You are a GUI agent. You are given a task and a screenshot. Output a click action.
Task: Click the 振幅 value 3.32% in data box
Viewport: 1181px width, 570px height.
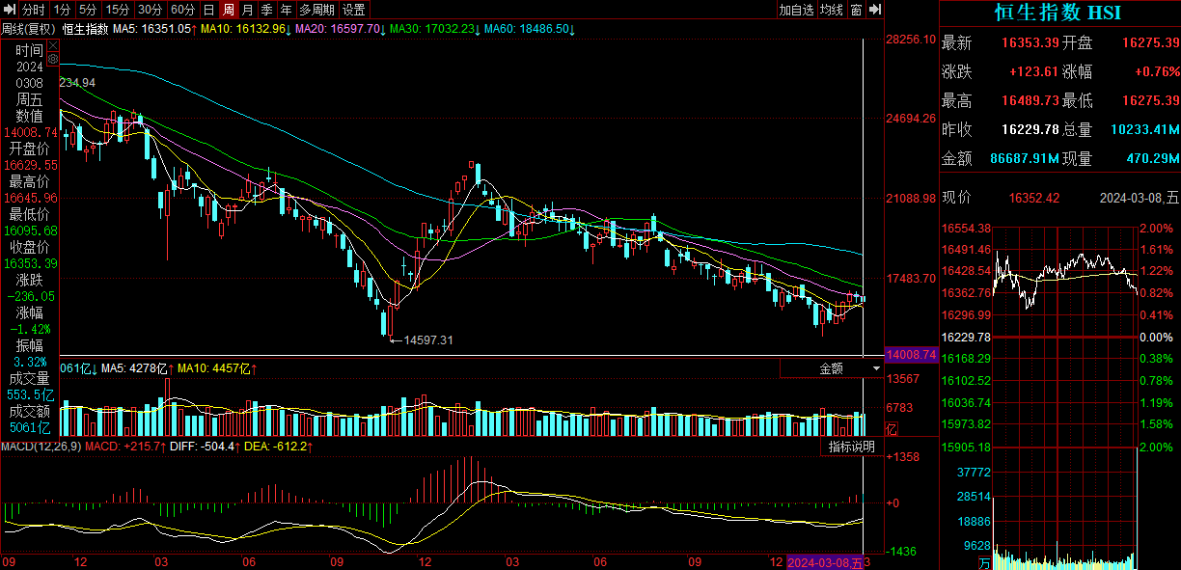point(30,362)
